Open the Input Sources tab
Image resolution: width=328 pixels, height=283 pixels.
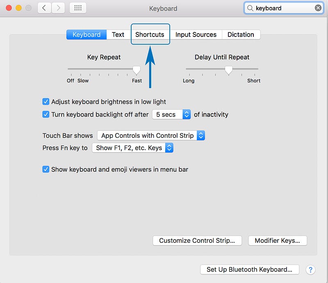(196, 34)
